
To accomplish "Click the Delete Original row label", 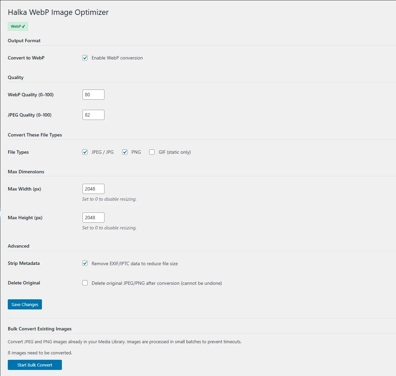I will tap(24, 283).
